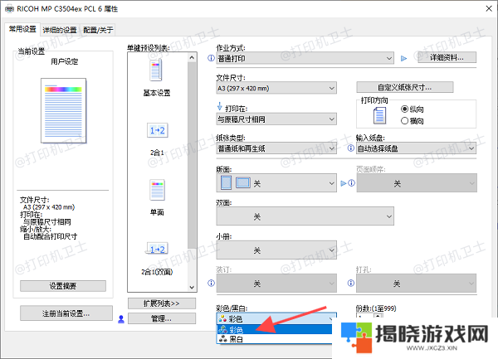498x359 pixels.
Task: Click the info icon beside 输入纸盘
Action: click(x=350, y=148)
